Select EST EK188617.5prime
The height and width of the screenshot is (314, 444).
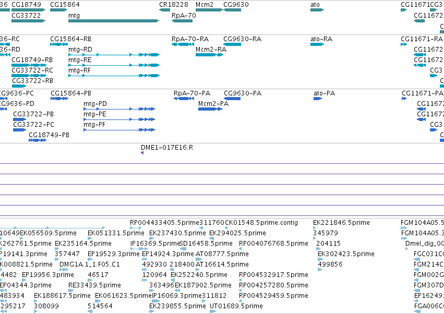click(x=62, y=296)
